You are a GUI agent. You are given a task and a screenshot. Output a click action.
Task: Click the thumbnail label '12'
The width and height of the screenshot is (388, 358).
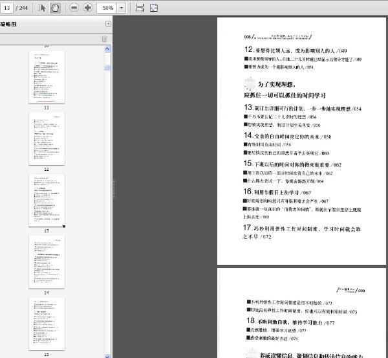click(47, 169)
